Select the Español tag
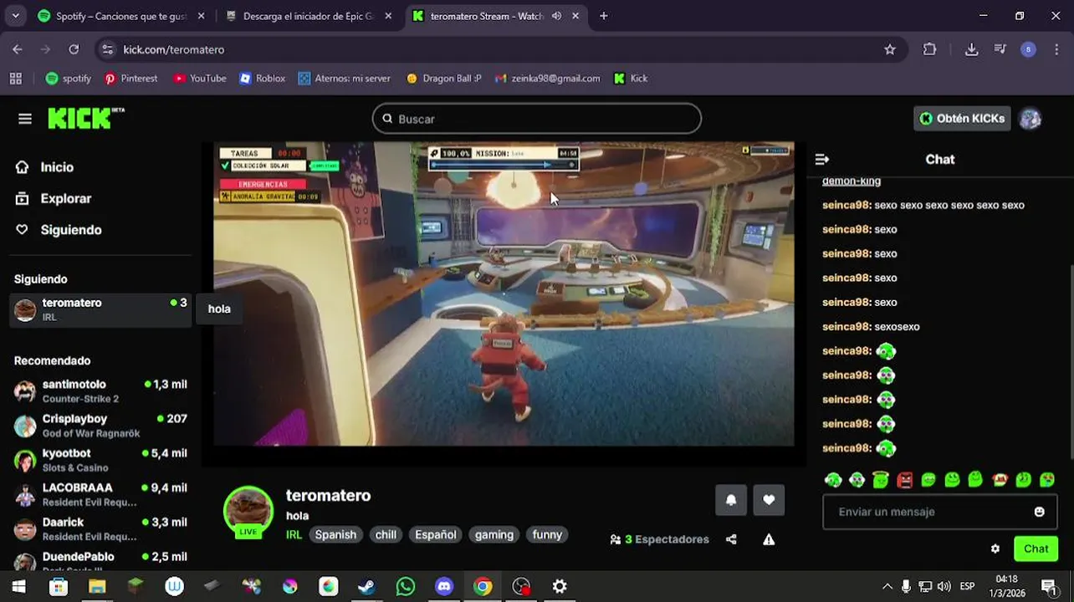 436,534
